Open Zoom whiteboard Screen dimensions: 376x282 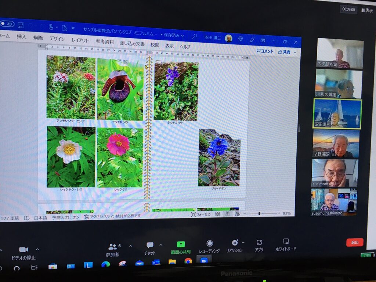286,244
